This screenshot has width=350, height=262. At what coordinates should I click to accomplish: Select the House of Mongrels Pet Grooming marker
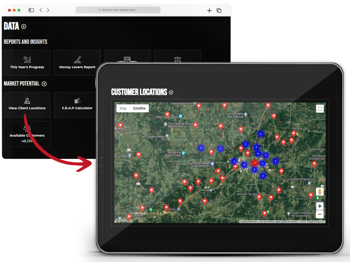(288, 213)
